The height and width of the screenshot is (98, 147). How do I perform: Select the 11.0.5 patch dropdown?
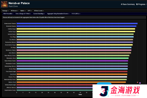coord(76,14)
